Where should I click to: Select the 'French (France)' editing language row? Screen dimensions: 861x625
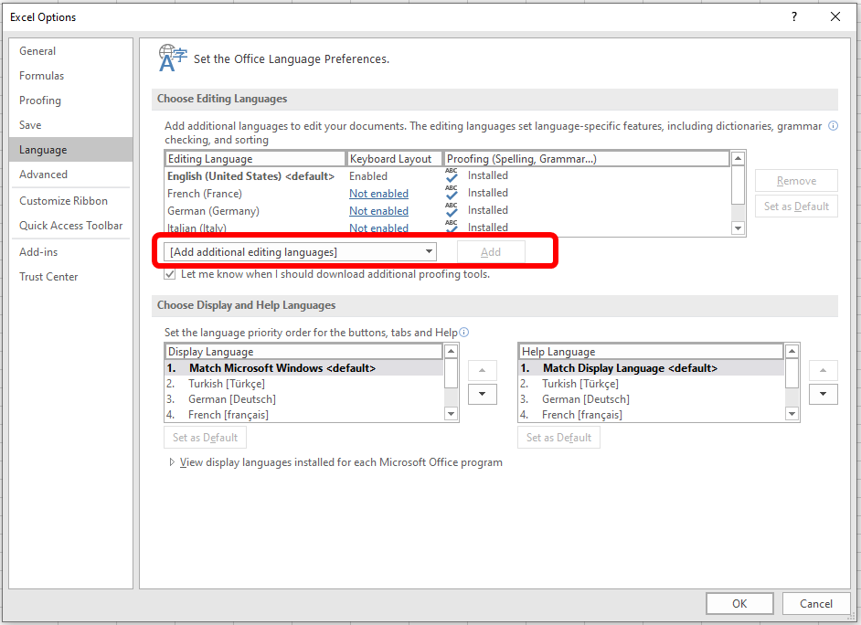point(448,194)
